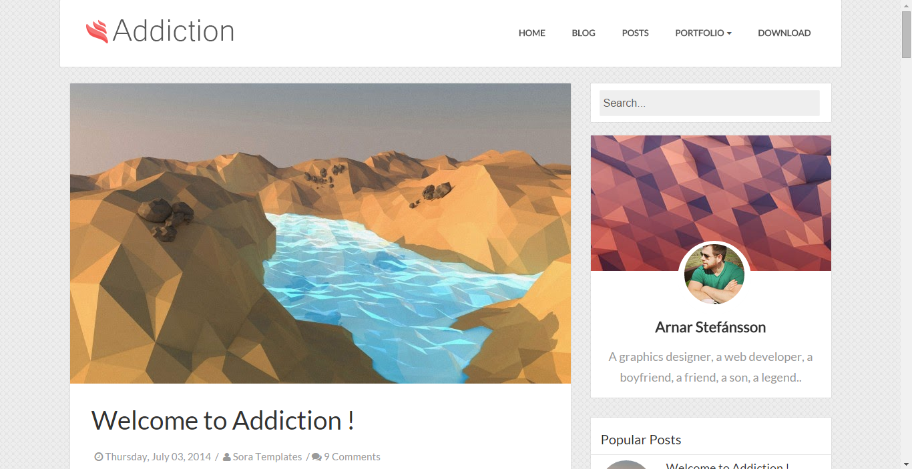Screen dimensions: 912x469
Task: Select the Posts navigation item
Action: (x=636, y=33)
